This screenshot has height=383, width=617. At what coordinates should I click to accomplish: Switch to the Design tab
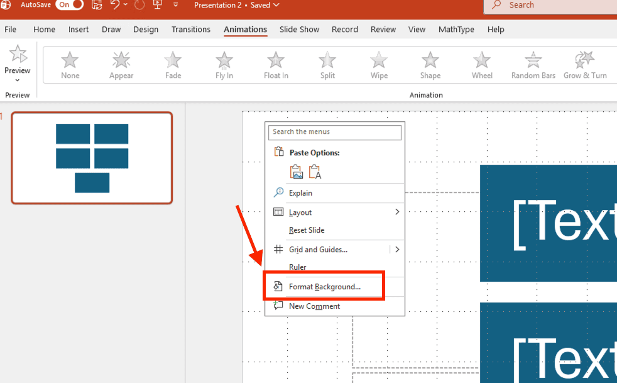(146, 30)
